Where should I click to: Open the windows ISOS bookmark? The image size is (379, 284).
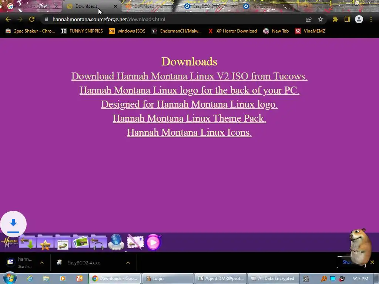point(127,31)
